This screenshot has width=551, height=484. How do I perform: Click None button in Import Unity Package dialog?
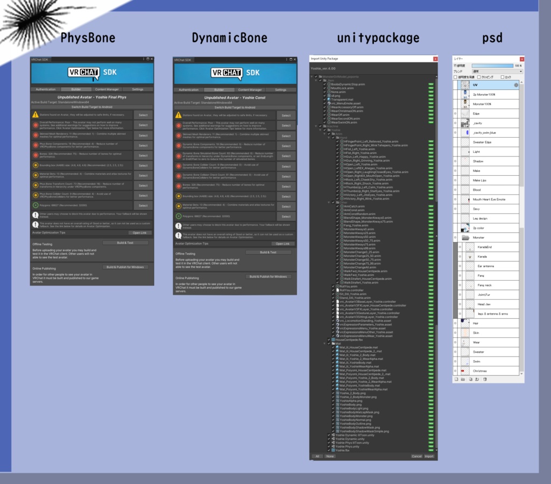click(x=330, y=456)
